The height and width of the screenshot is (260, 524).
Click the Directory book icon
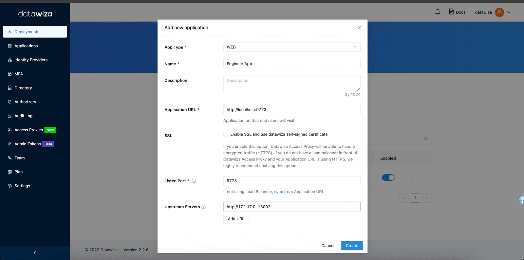pos(10,88)
